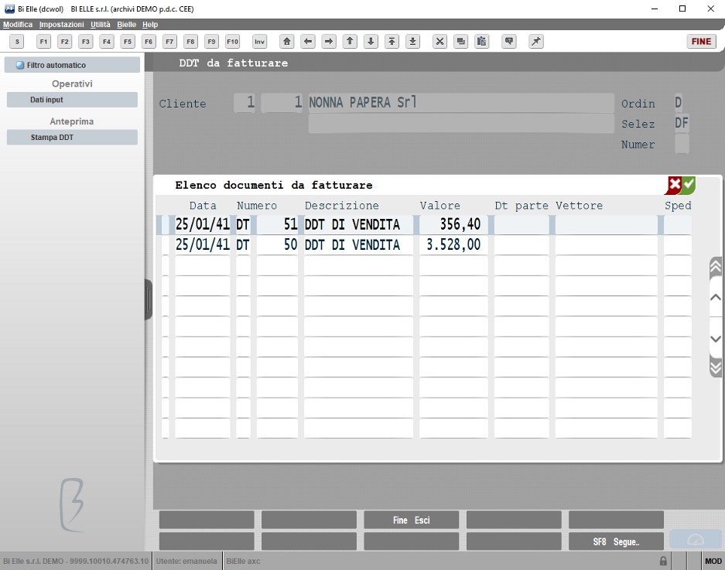725x570 pixels.
Task: Jump to list top with double chevron
Action: click(715, 267)
